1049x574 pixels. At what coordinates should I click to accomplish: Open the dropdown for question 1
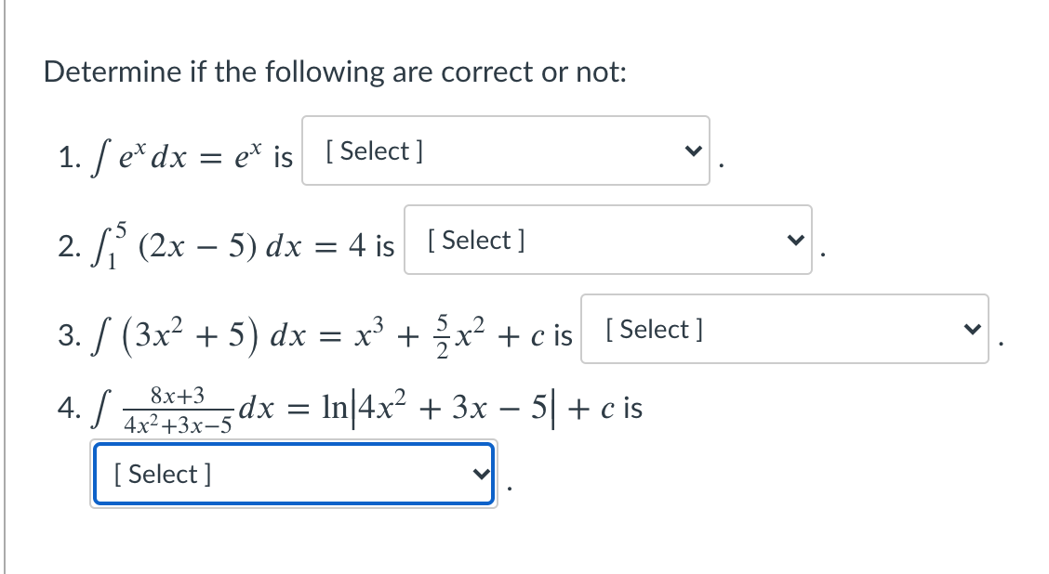(x=505, y=150)
